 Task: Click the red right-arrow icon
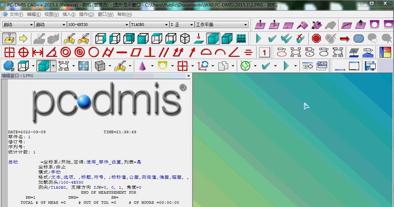pyautogui.click(x=344, y=39)
